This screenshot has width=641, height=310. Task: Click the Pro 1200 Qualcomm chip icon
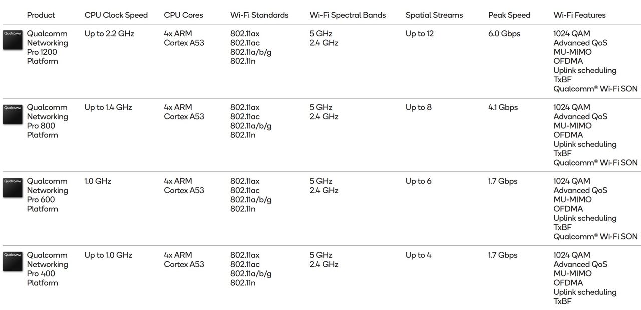(x=13, y=40)
